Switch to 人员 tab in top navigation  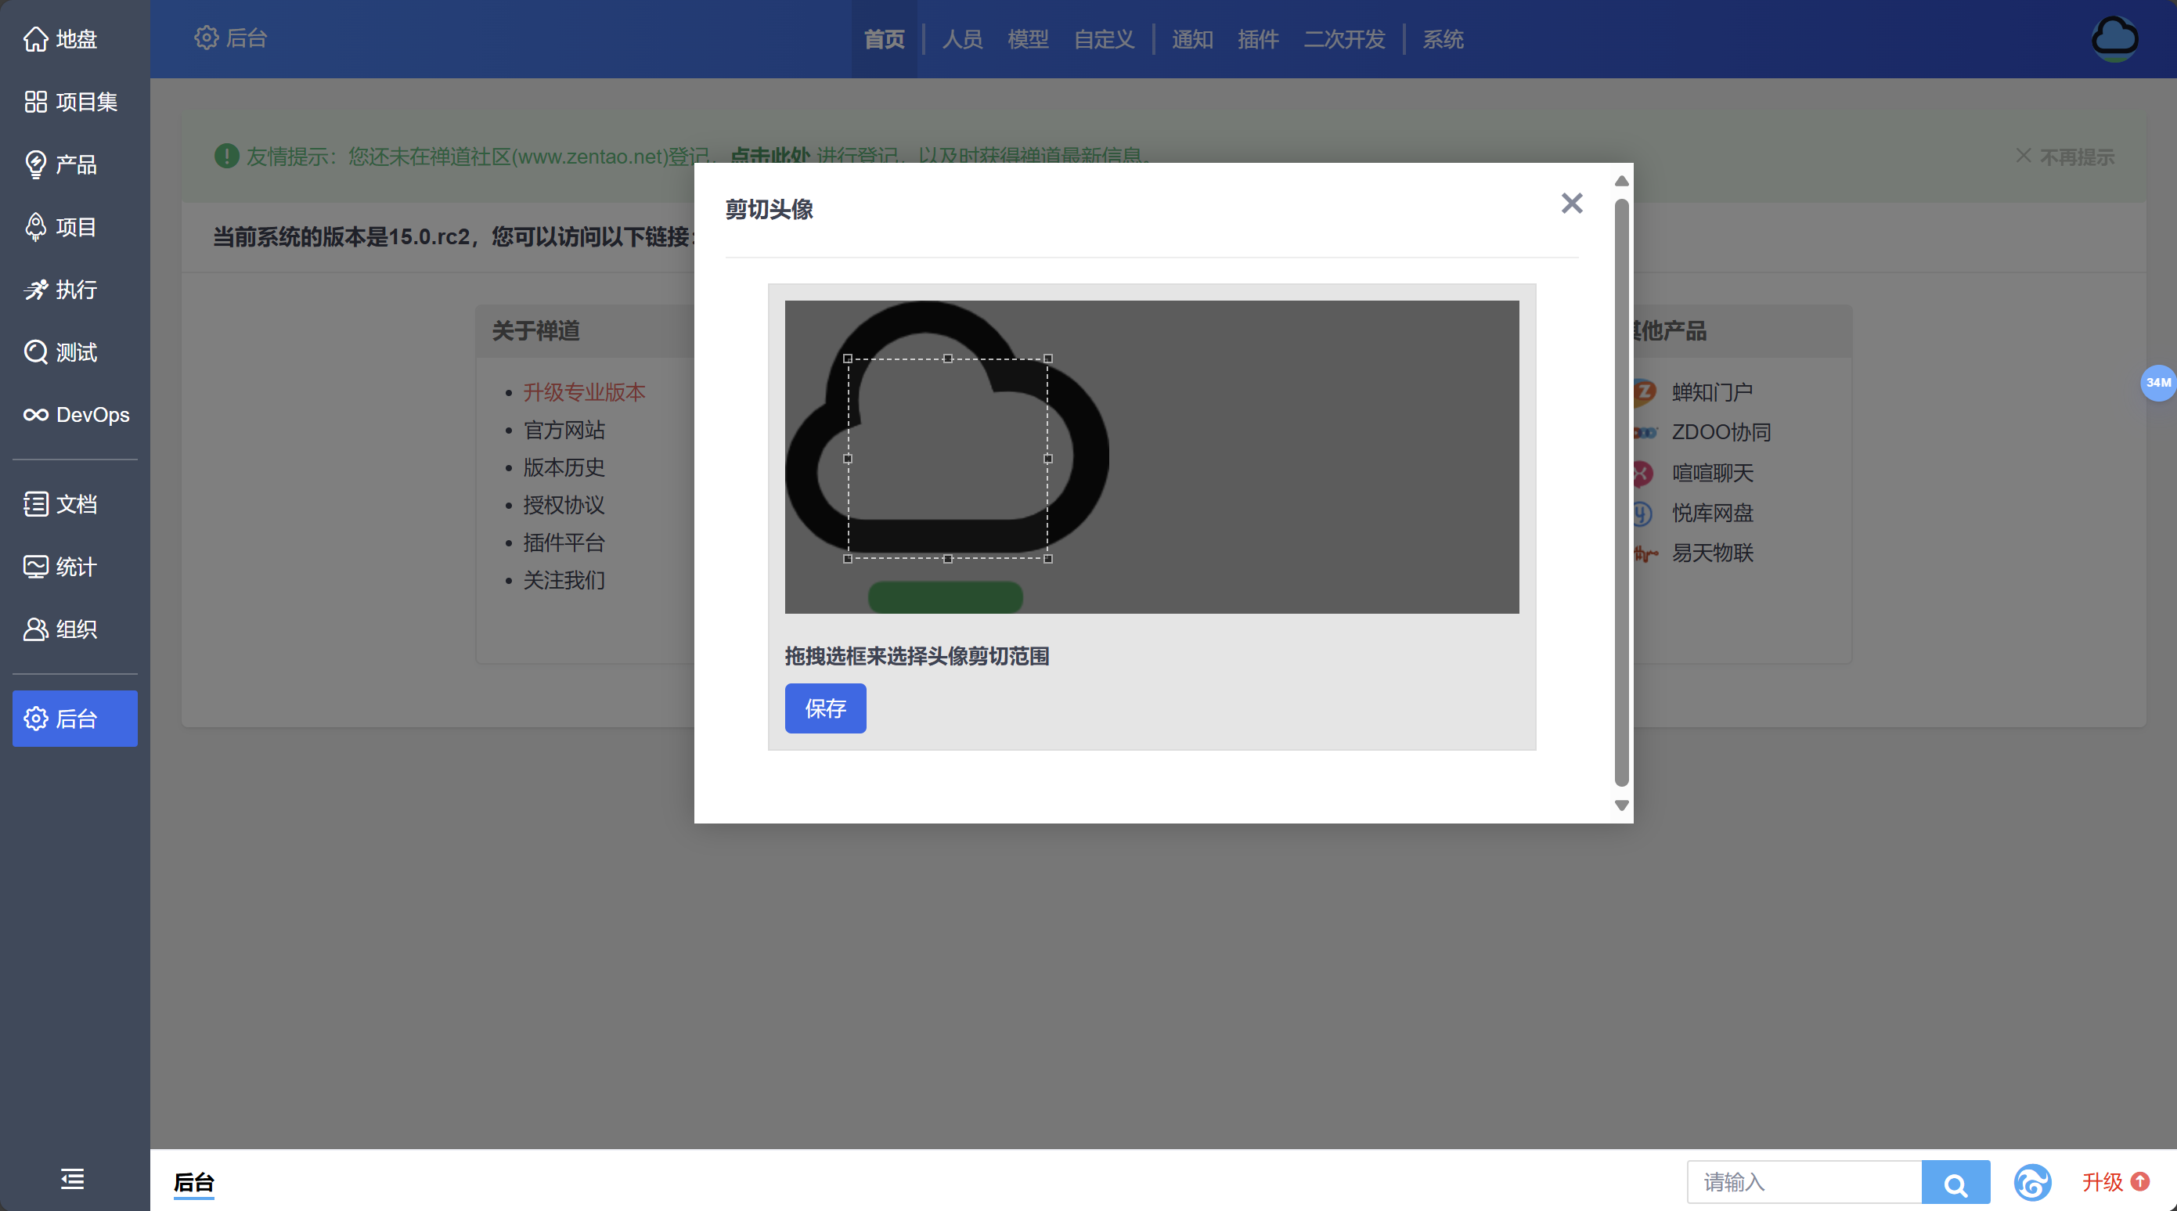(962, 39)
